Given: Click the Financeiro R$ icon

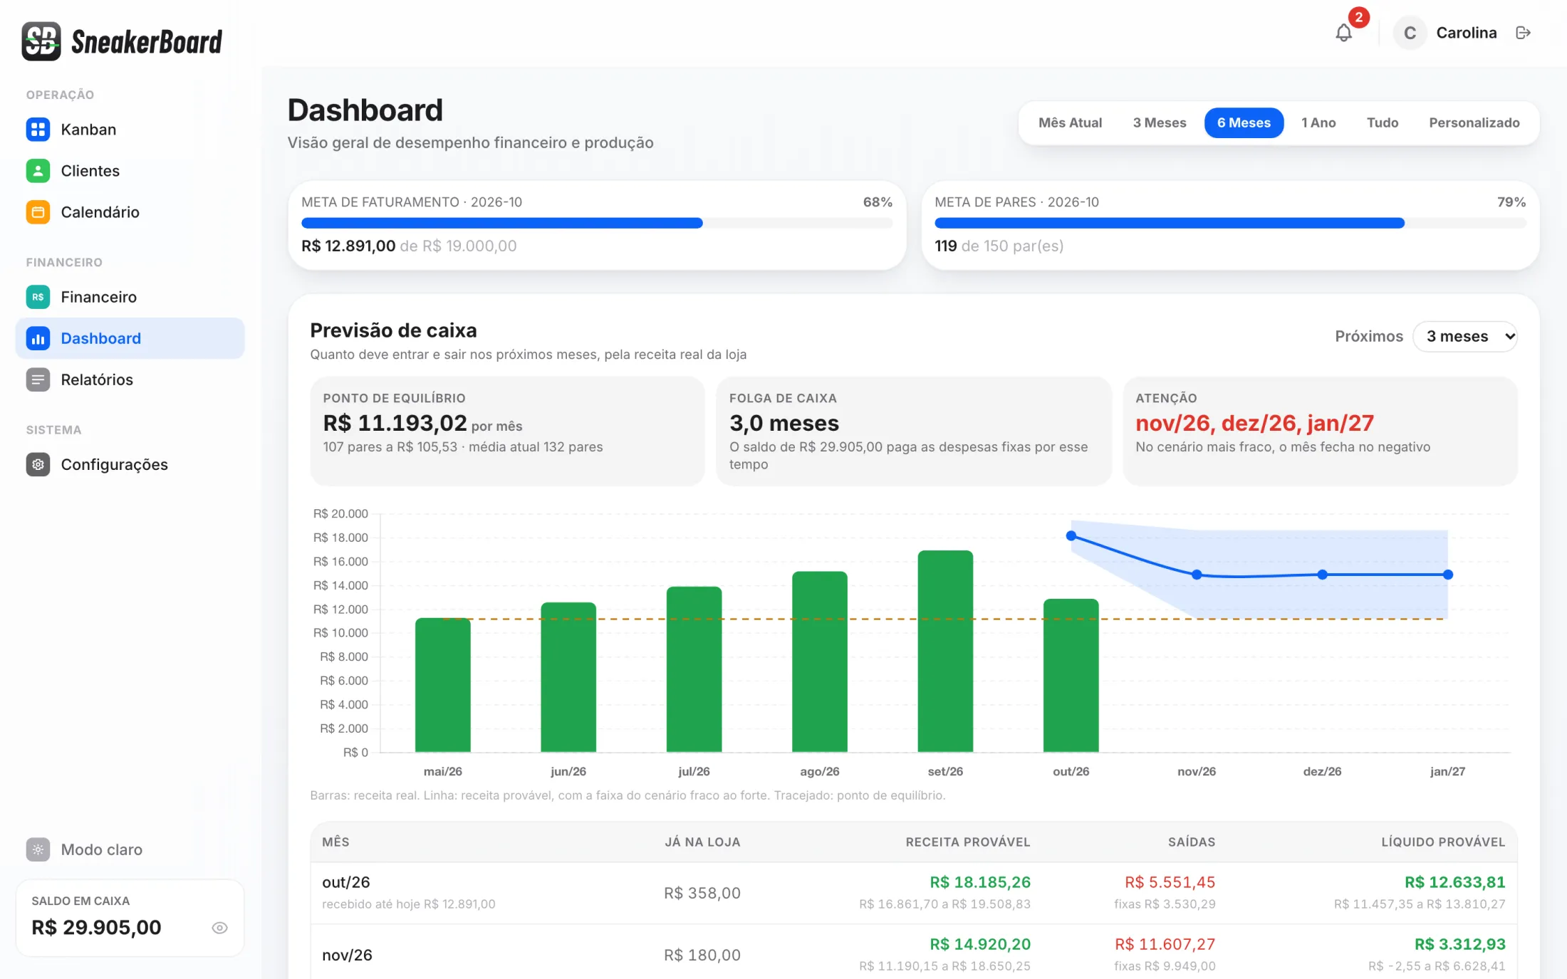Looking at the screenshot, I should [x=38, y=297].
